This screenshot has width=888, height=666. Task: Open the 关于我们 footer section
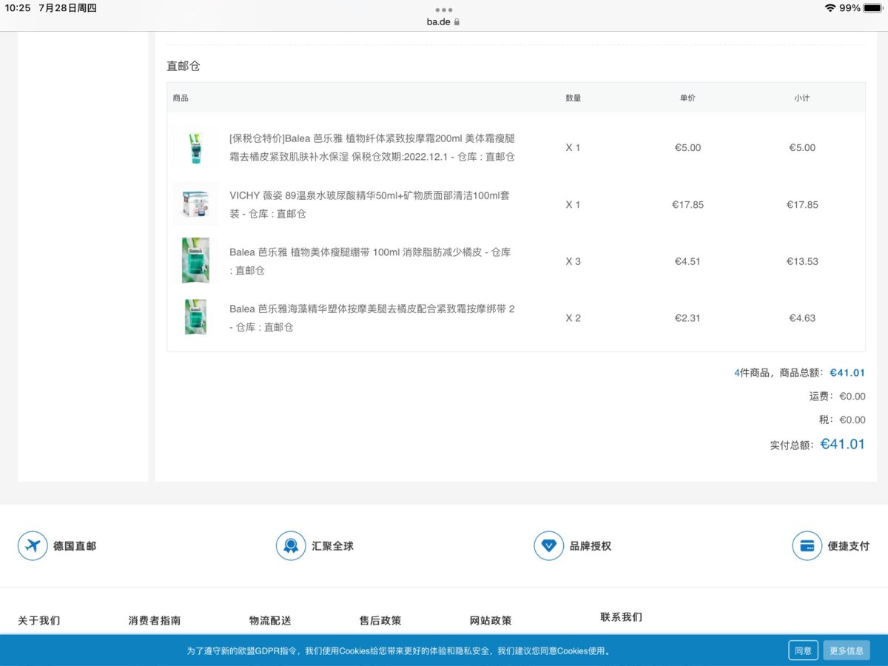click(39, 621)
